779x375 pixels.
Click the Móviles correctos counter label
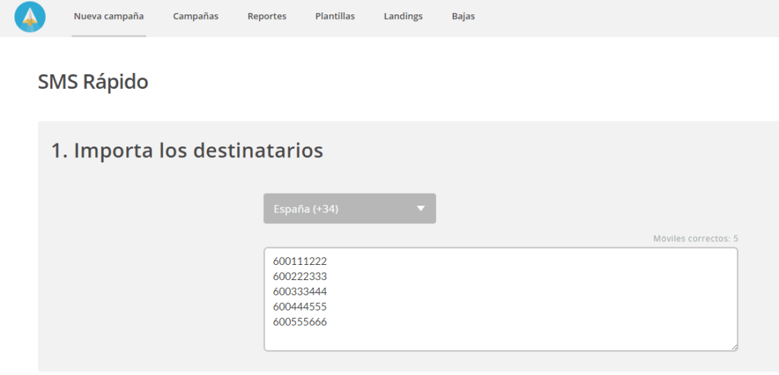tap(695, 238)
